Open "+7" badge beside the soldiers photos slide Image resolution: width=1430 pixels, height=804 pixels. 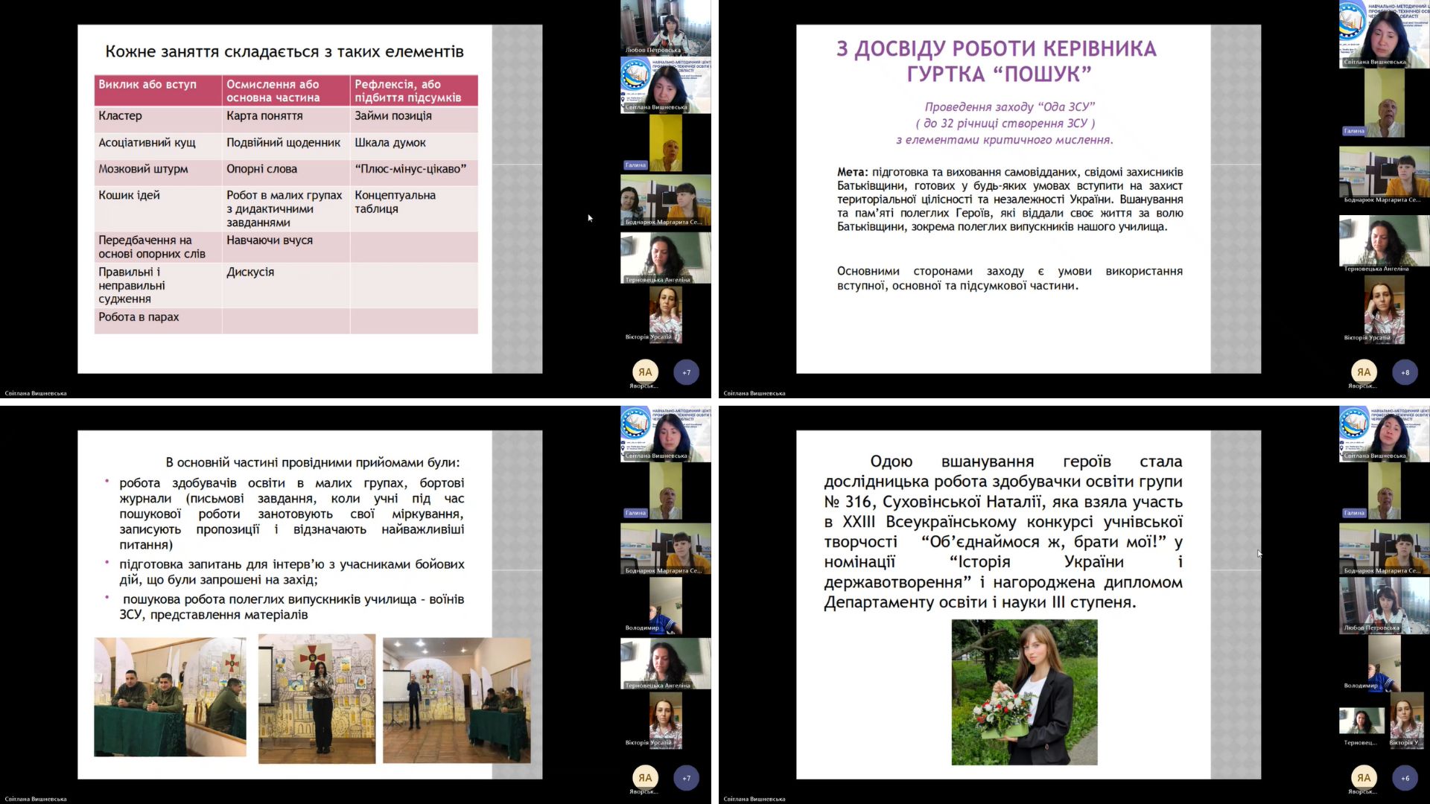686,778
